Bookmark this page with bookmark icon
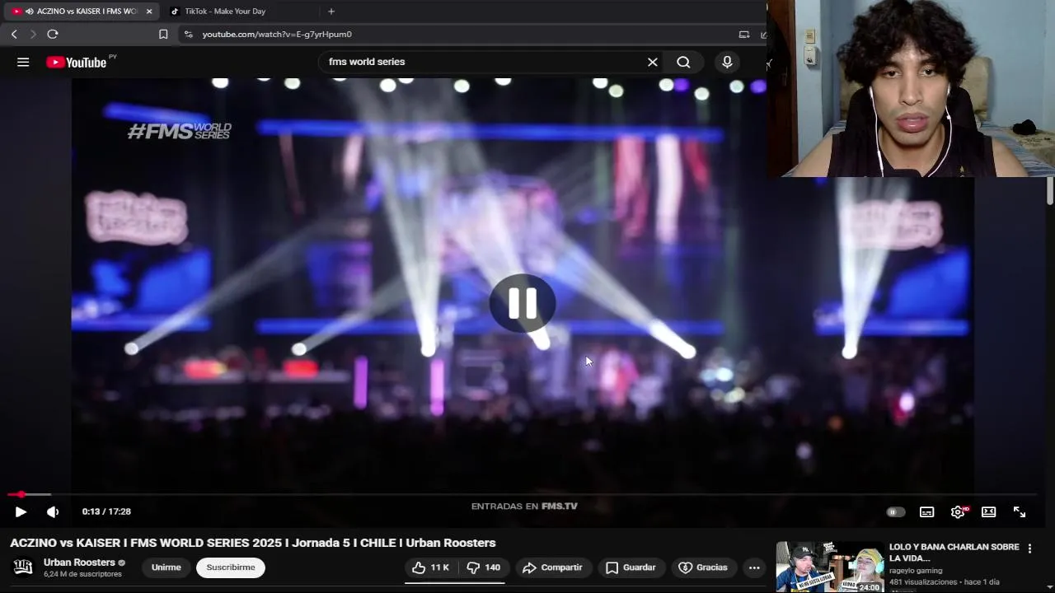 [163, 34]
